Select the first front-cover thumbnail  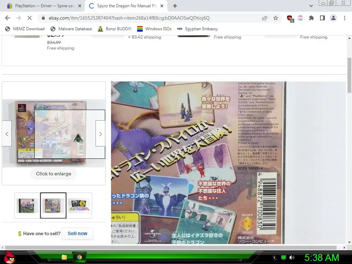27,206
